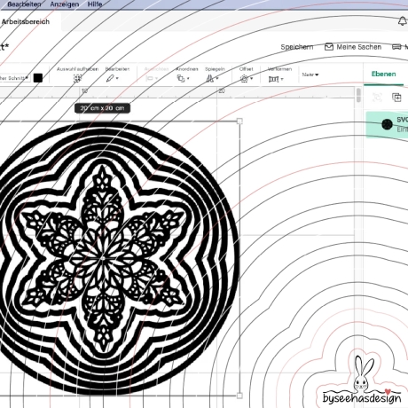Open the Bearbeiten pencil tool dropdown

(x=112, y=78)
